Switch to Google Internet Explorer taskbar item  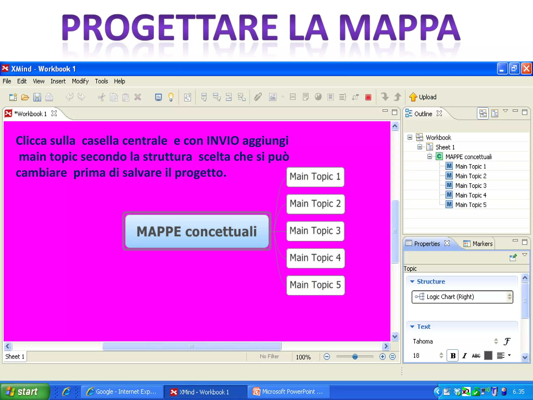(x=122, y=392)
